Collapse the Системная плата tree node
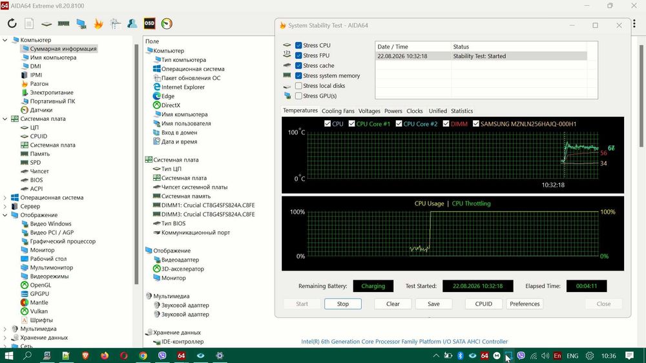 click(x=5, y=119)
